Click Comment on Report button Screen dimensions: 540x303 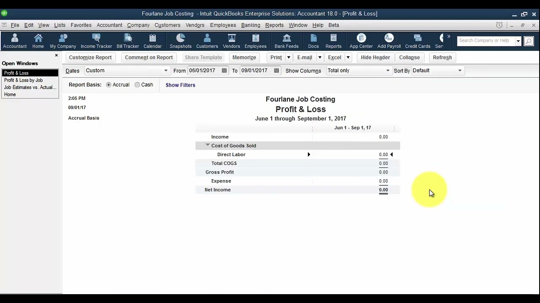(149, 57)
